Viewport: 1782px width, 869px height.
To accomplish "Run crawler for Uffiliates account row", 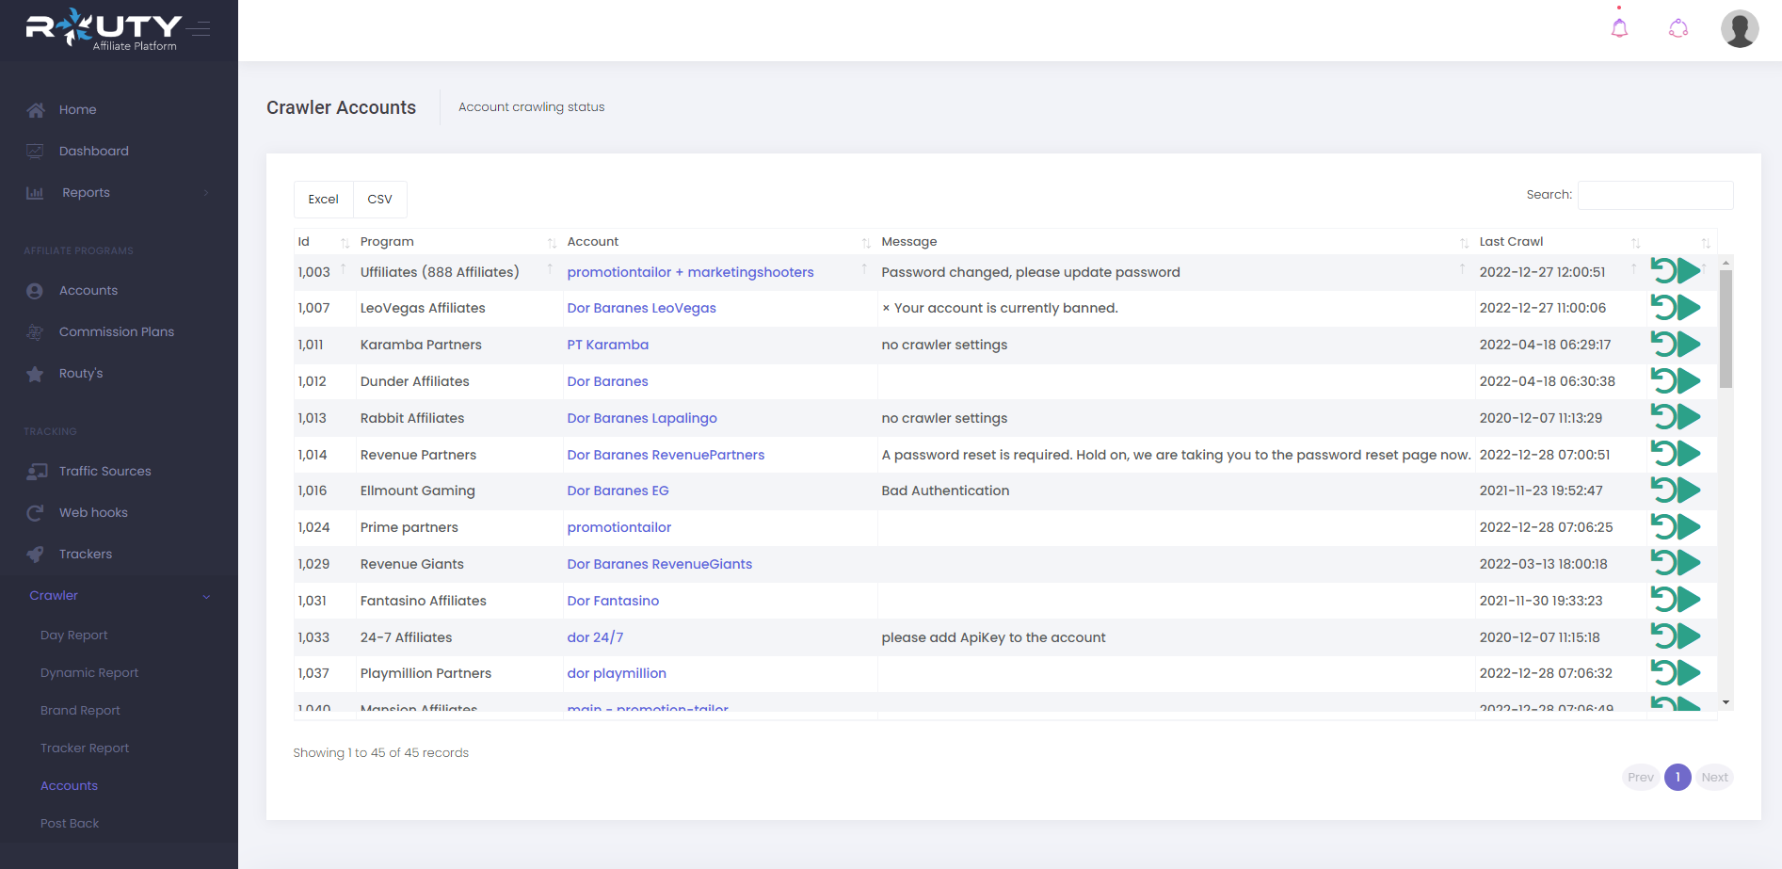I will click(x=1689, y=271).
